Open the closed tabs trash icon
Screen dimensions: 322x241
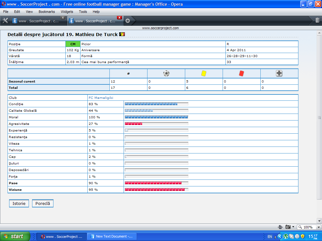317,20
